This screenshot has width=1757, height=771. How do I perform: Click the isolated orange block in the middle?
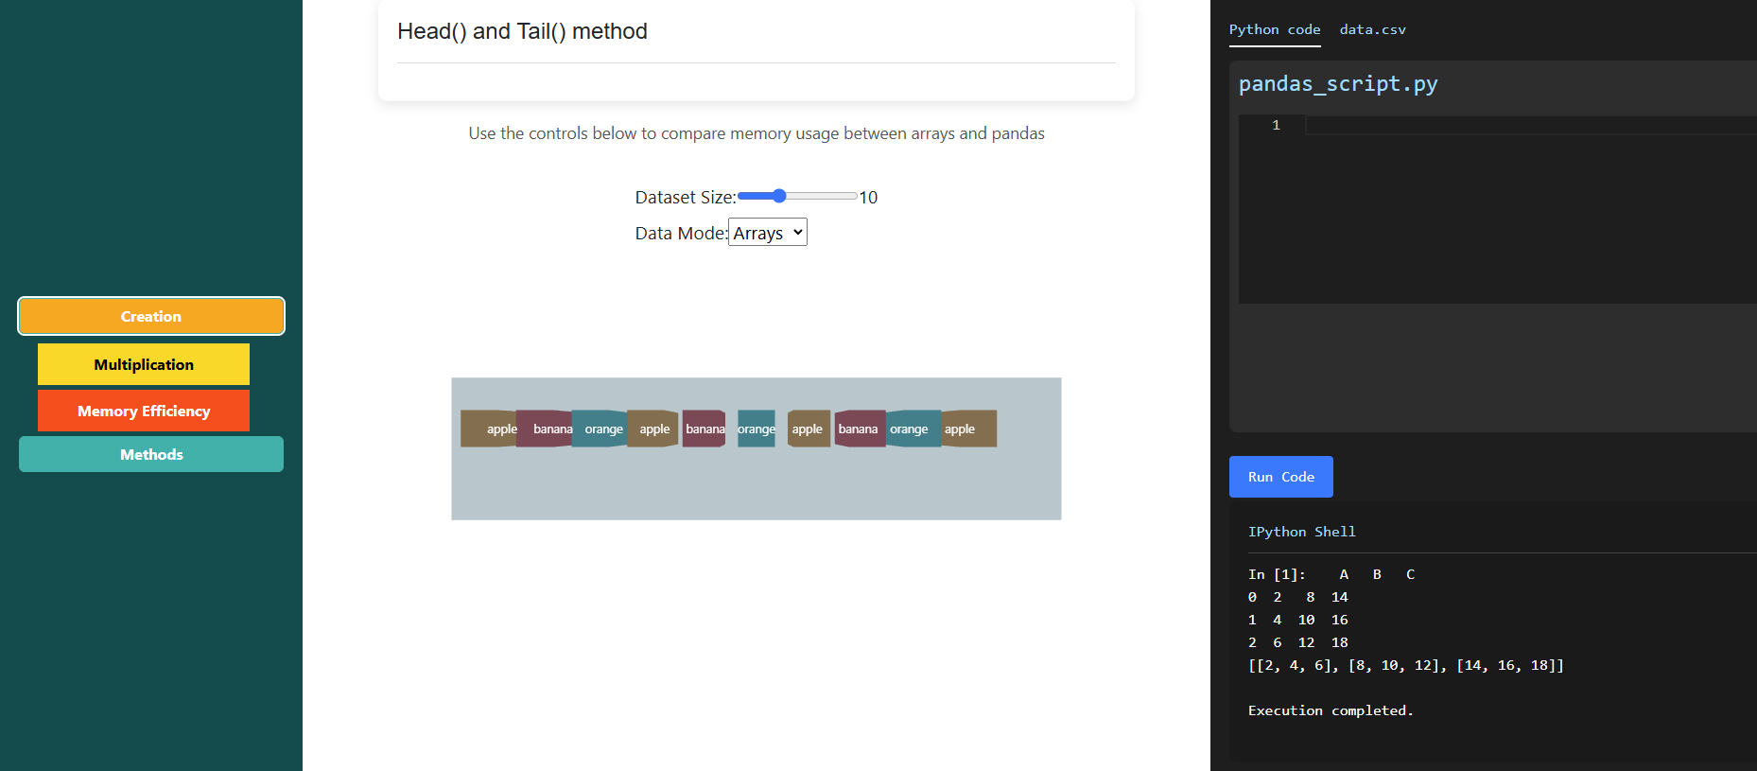[x=757, y=429]
